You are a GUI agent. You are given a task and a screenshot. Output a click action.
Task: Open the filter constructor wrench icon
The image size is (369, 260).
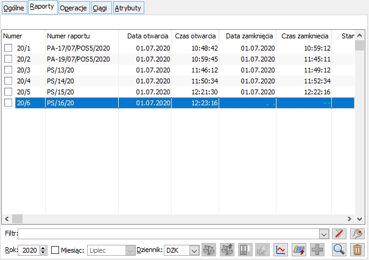click(357, 234)
